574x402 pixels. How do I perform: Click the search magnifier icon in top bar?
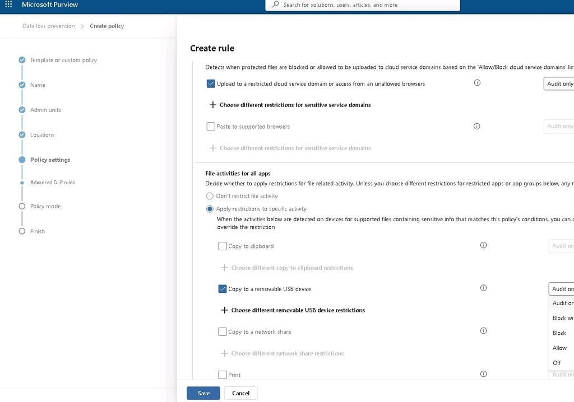point(276,4)
